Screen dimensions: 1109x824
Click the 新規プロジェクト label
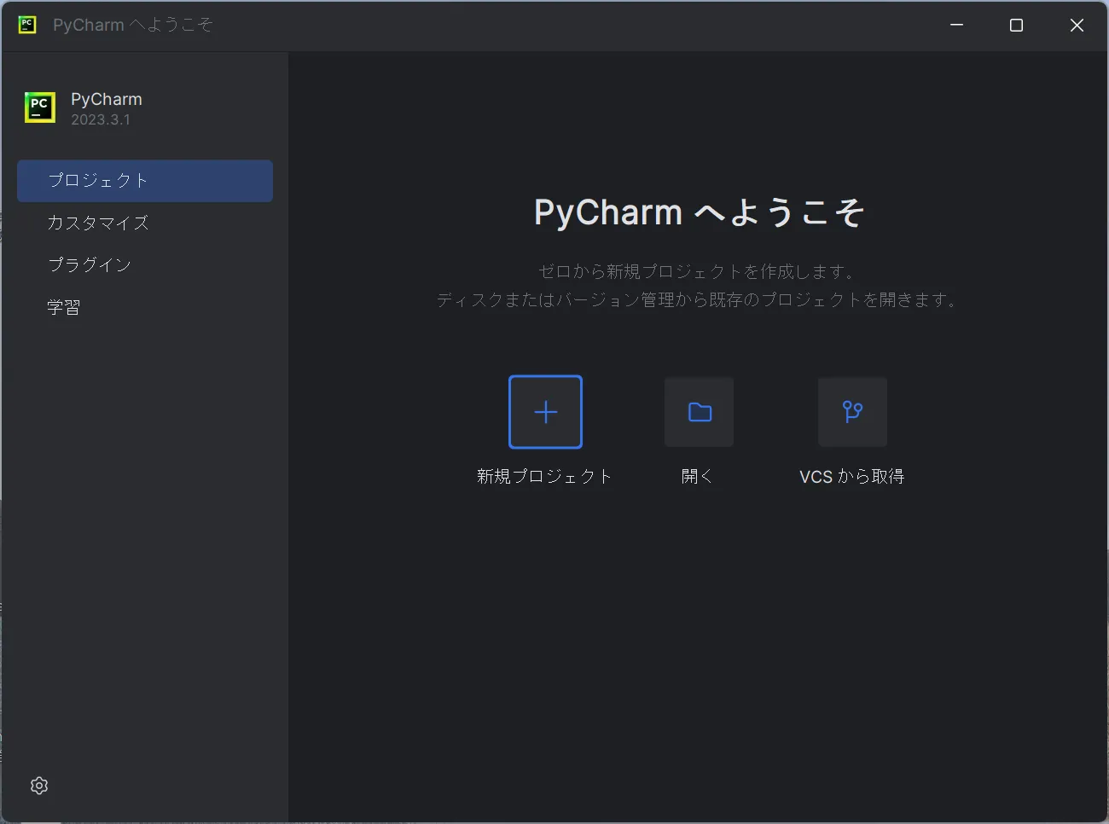click(x=544, y=476)
